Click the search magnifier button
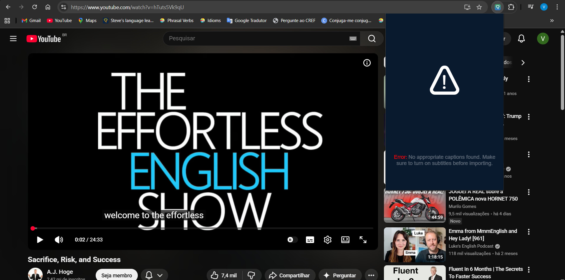The height and width of the screenshot is (280, 565). tap(372, 39)
